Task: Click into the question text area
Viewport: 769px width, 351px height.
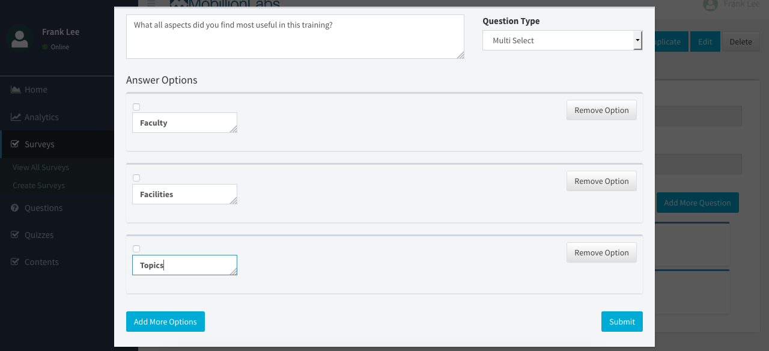Action: pos(294,37)
